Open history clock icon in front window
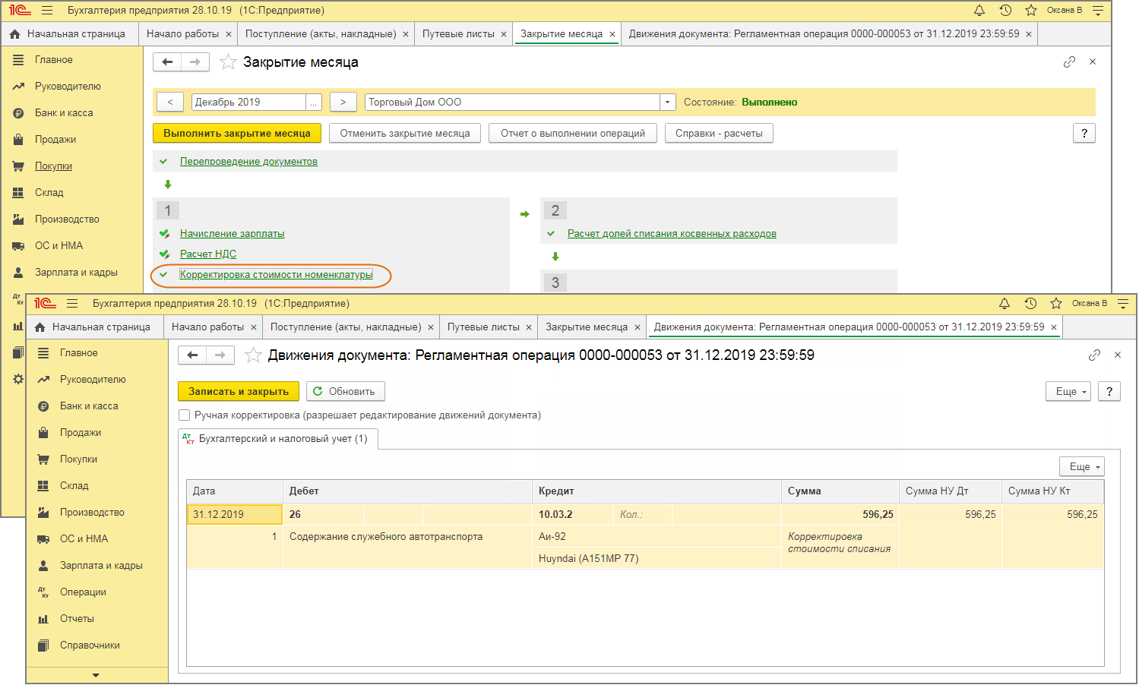 1030,304
